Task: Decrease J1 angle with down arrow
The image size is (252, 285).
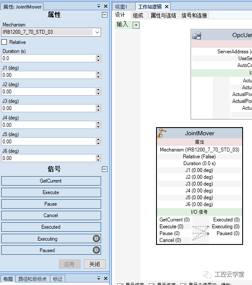Action: (x=98, y=77)
